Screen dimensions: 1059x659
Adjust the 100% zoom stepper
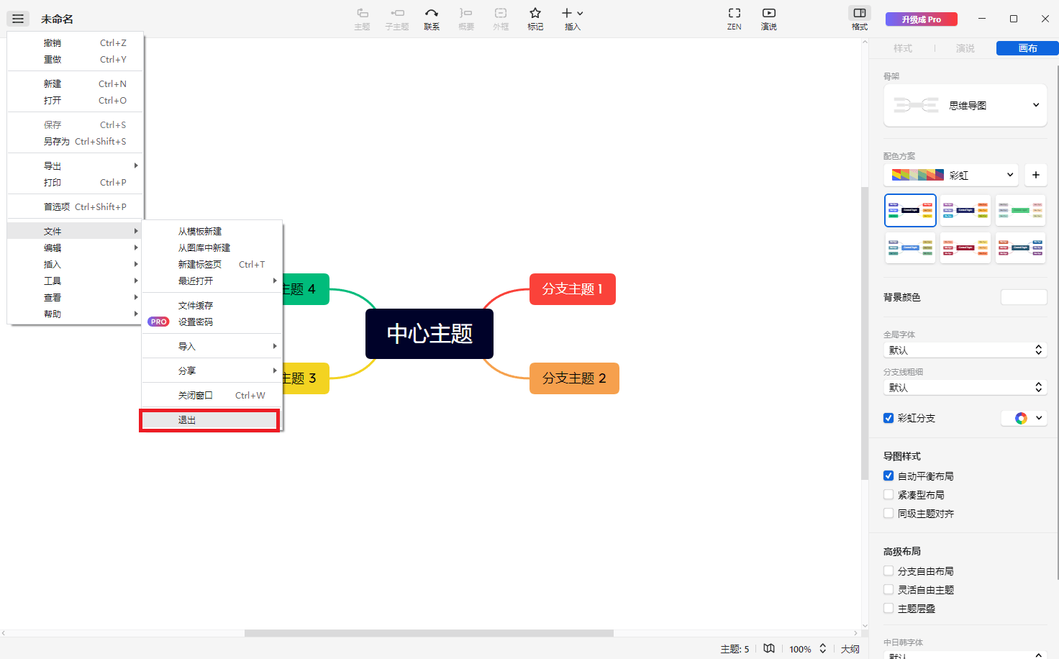823,648
